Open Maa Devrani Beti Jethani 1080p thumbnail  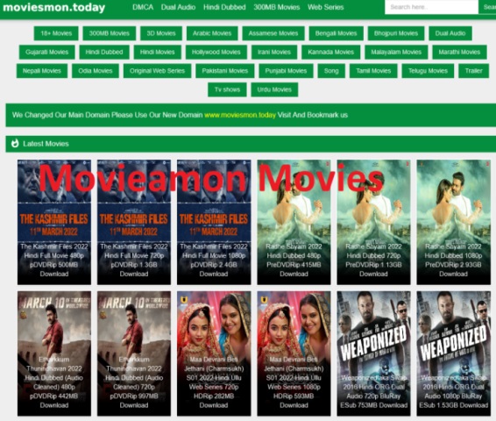point(294,353)
